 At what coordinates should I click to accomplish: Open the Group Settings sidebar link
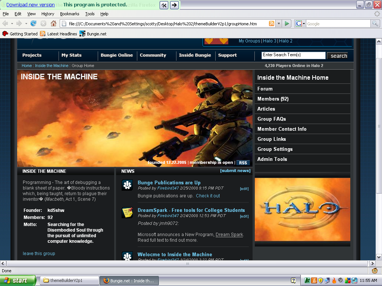pyautogui.click(x=275, y=149)
